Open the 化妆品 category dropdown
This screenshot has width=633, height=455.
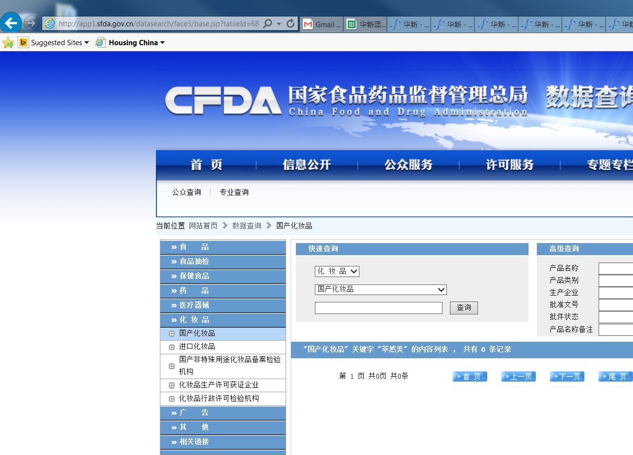[x=337, y=271]
